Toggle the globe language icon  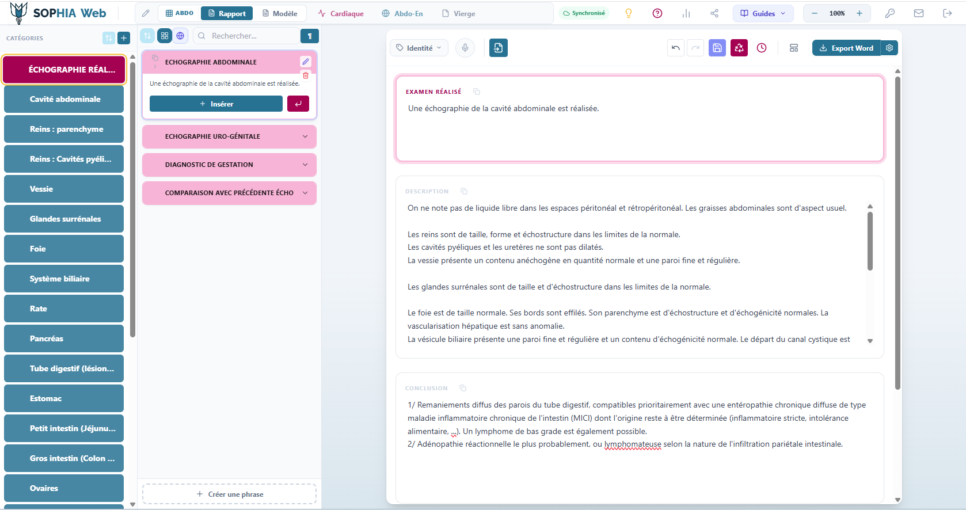[x=180, y=36]
